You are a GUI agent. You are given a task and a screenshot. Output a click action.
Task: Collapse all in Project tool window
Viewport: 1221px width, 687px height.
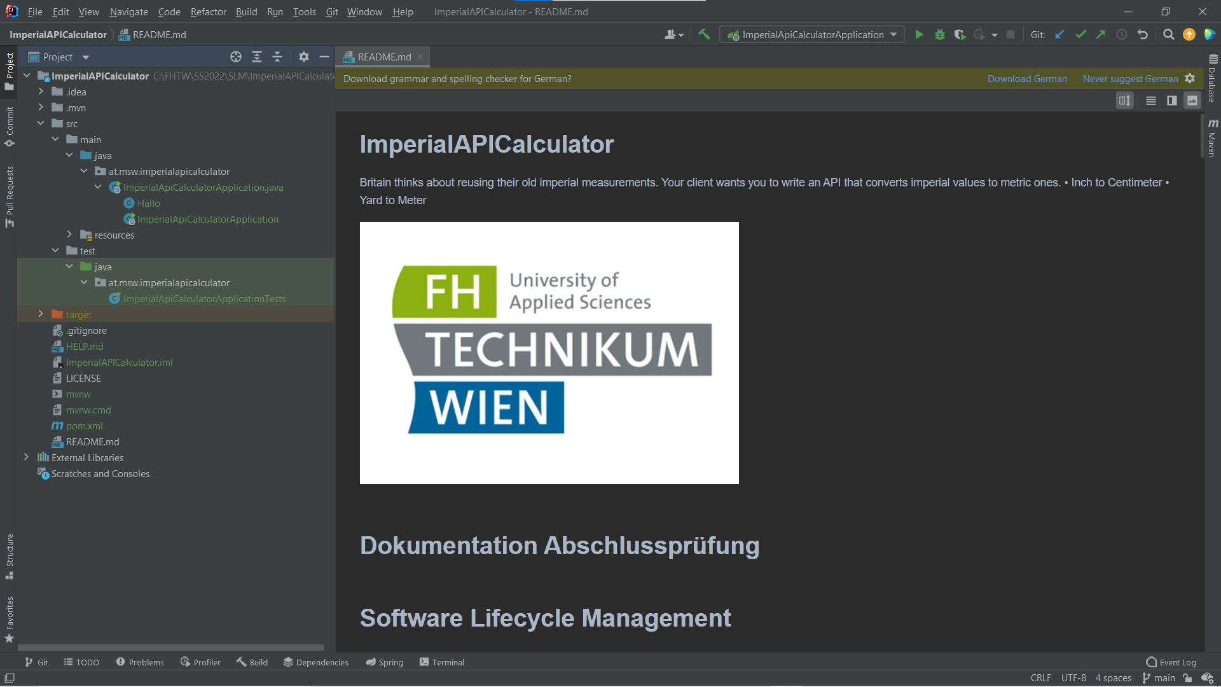(277, 57)
